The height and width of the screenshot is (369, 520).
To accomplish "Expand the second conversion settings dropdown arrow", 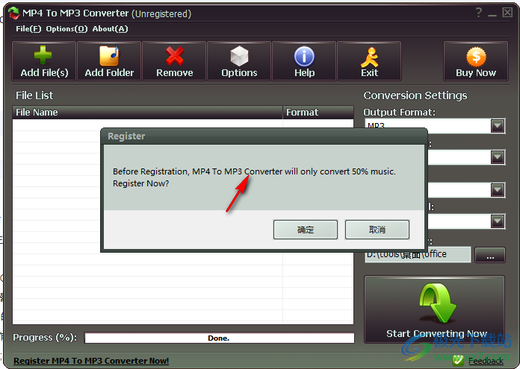I will click(498, 157).
